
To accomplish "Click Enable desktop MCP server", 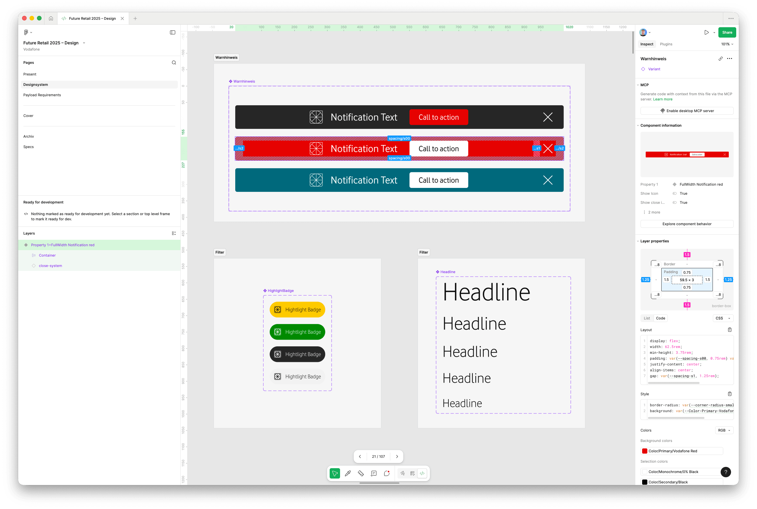I will [x=687, y=111].
